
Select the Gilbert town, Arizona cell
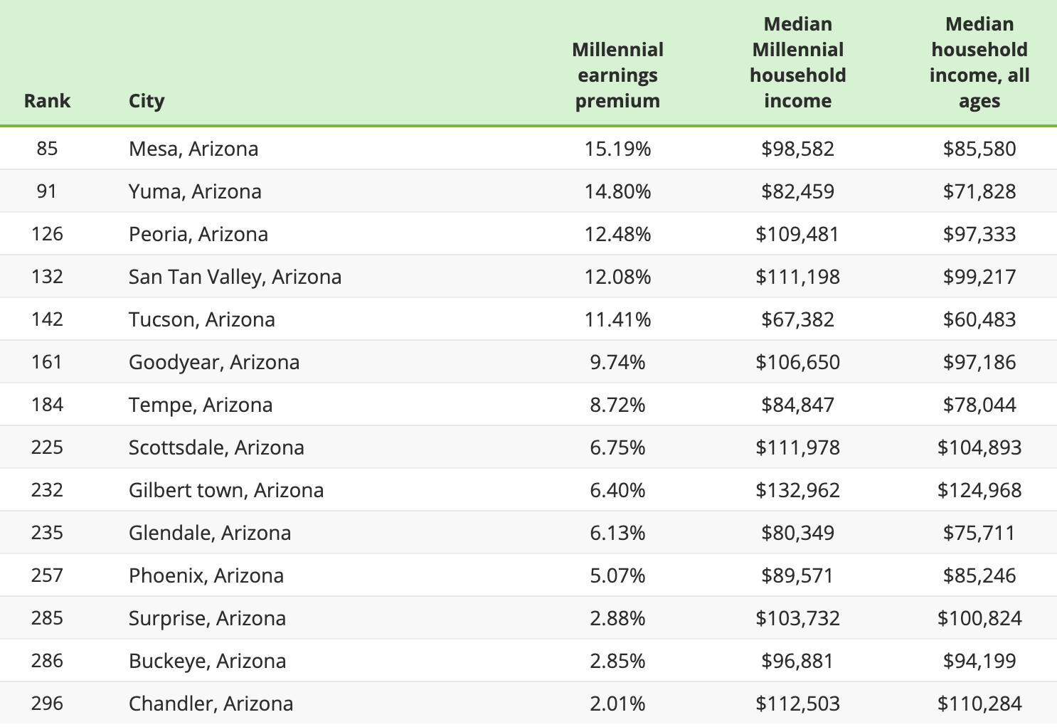click(226, 490)
